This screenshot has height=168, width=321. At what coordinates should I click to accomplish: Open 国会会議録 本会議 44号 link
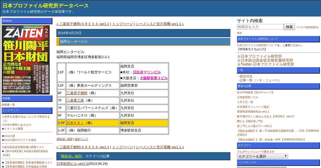point(271,139)
